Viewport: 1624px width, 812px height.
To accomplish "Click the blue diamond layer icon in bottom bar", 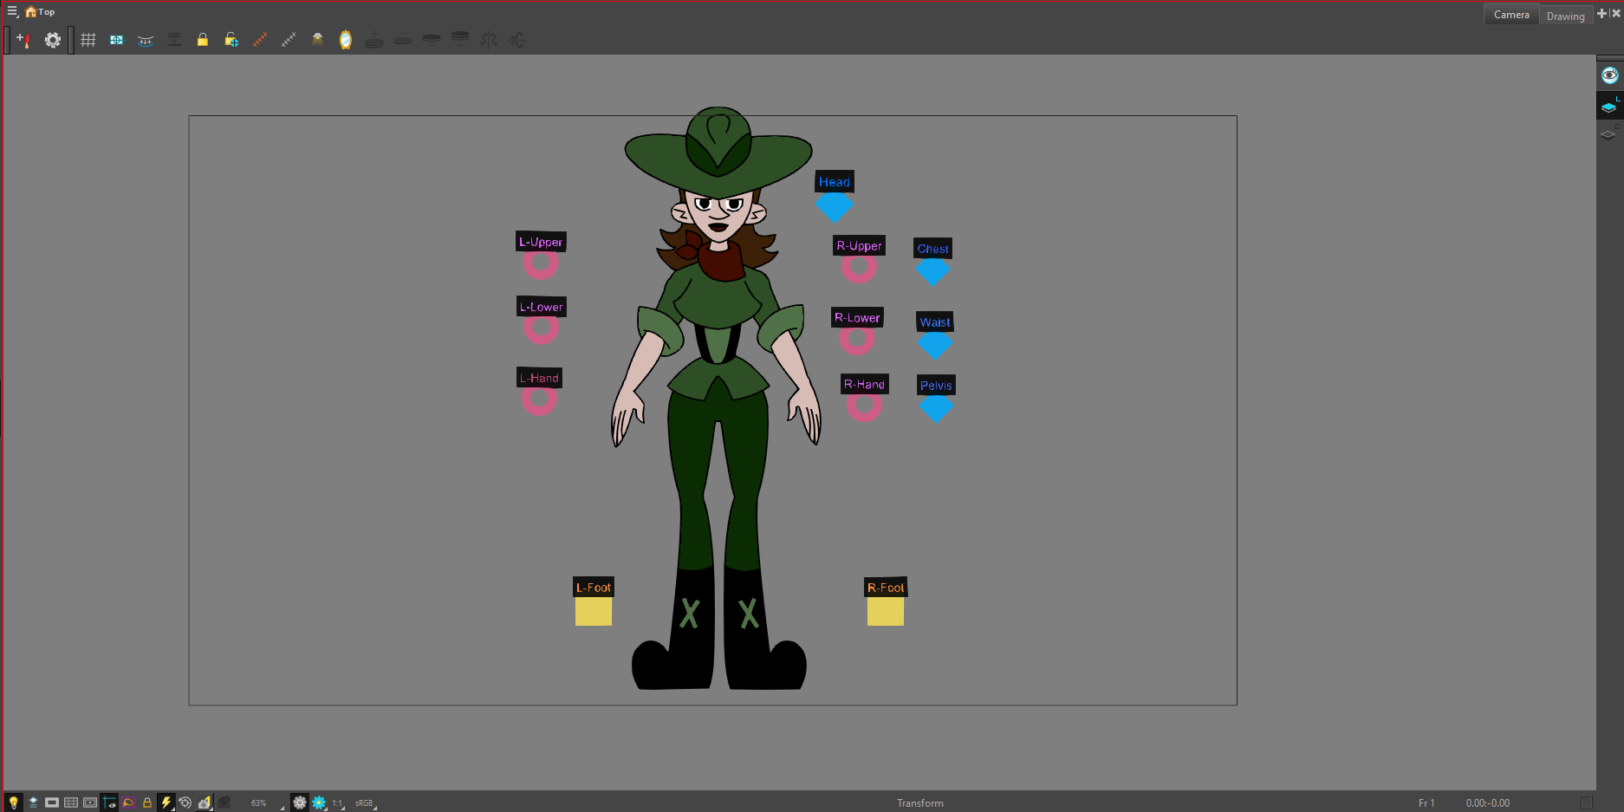I will point(33,802).
